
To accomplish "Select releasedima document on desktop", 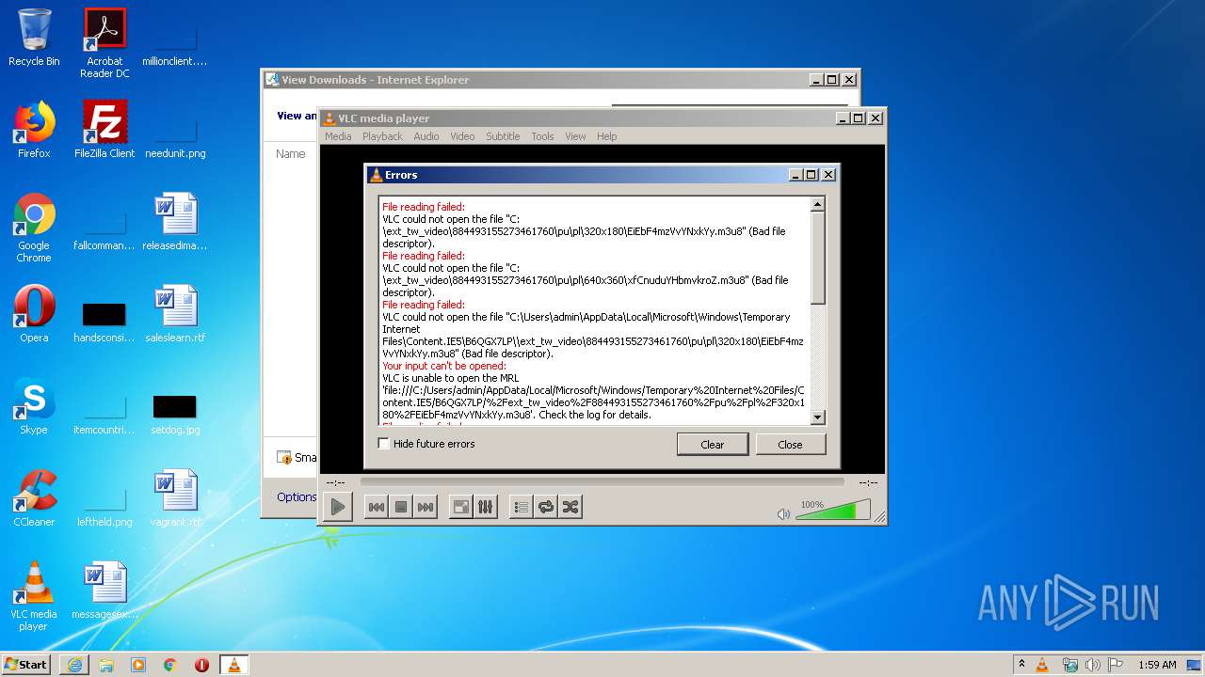I will (175, 222).
